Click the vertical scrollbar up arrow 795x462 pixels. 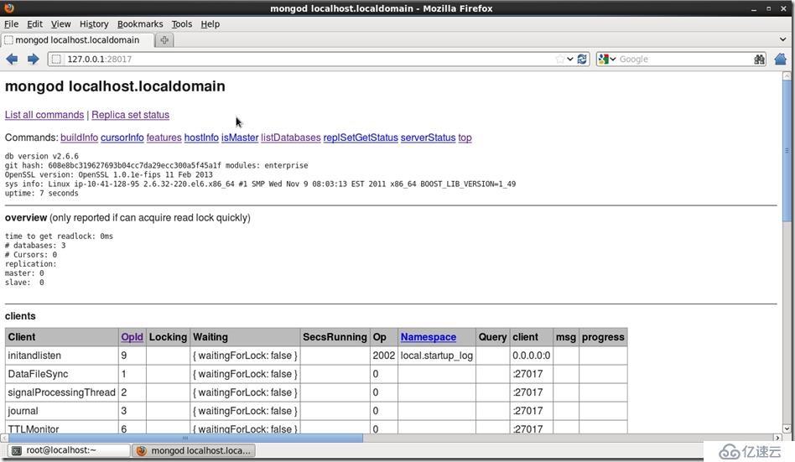(787, 76)
